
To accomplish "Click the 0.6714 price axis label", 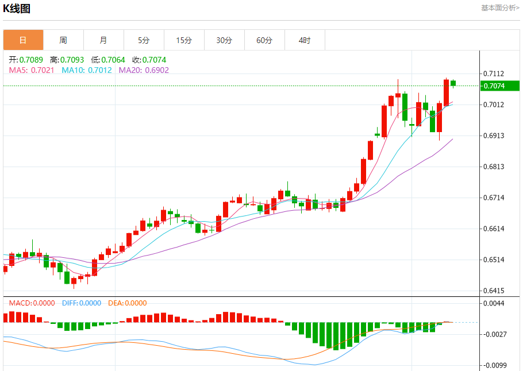I will point(494,198).
